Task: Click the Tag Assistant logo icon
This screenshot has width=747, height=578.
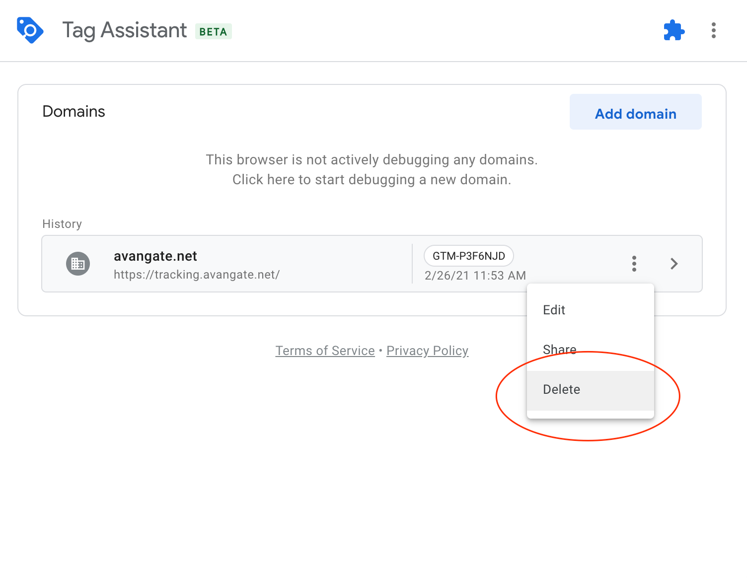Action: (30, 30)
